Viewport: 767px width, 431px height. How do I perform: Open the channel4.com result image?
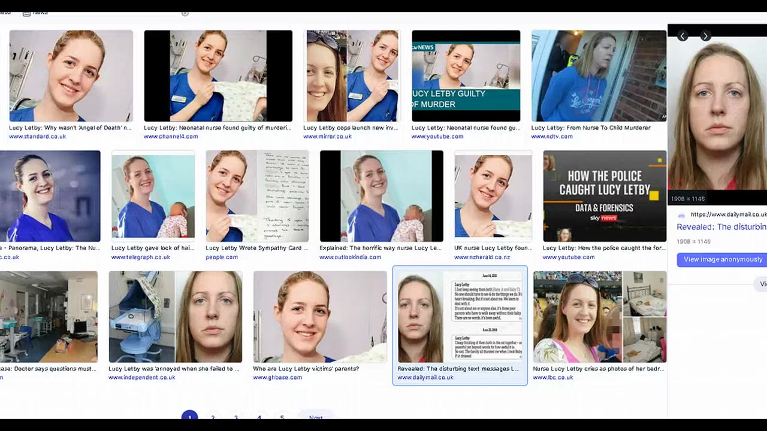click(x=218, y=76)
